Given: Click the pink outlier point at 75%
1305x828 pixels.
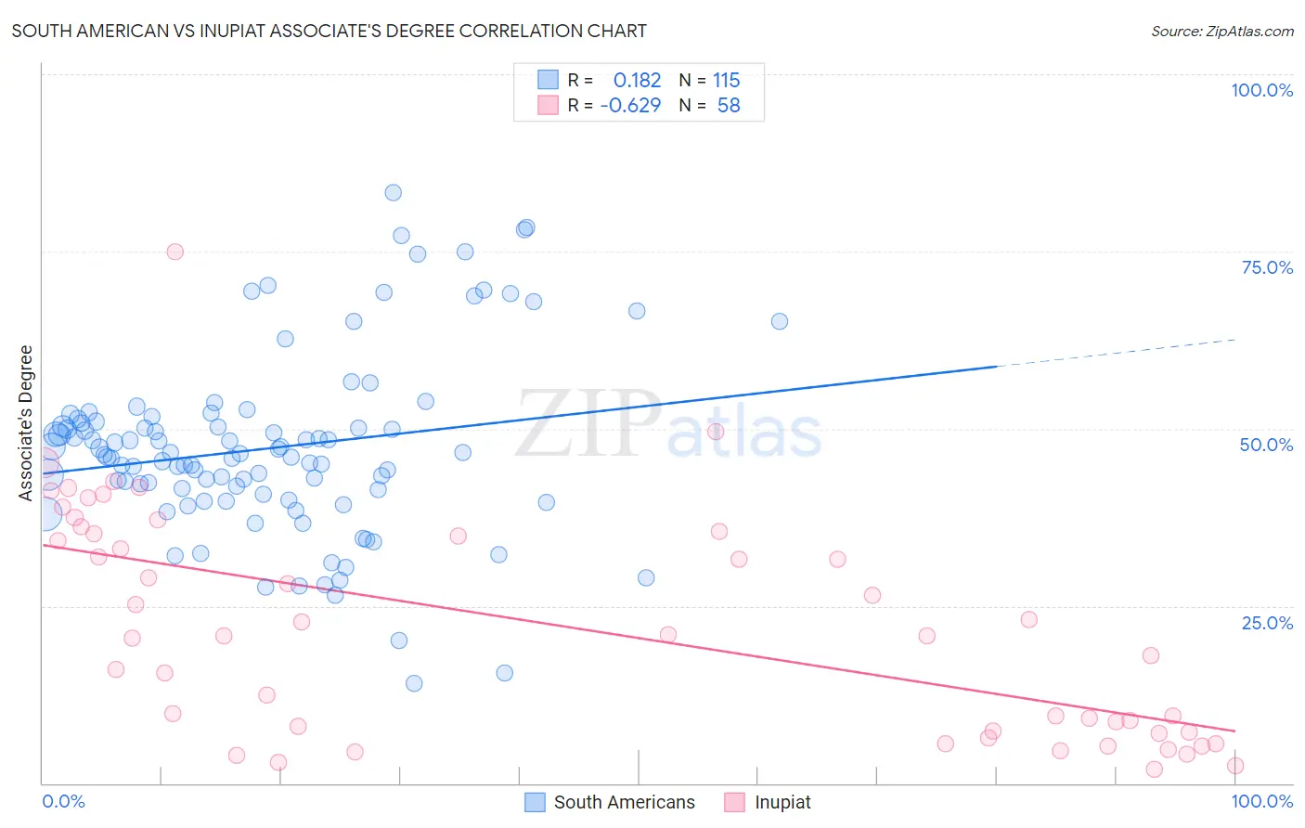Looking at the screenshot, I should 175,252.
